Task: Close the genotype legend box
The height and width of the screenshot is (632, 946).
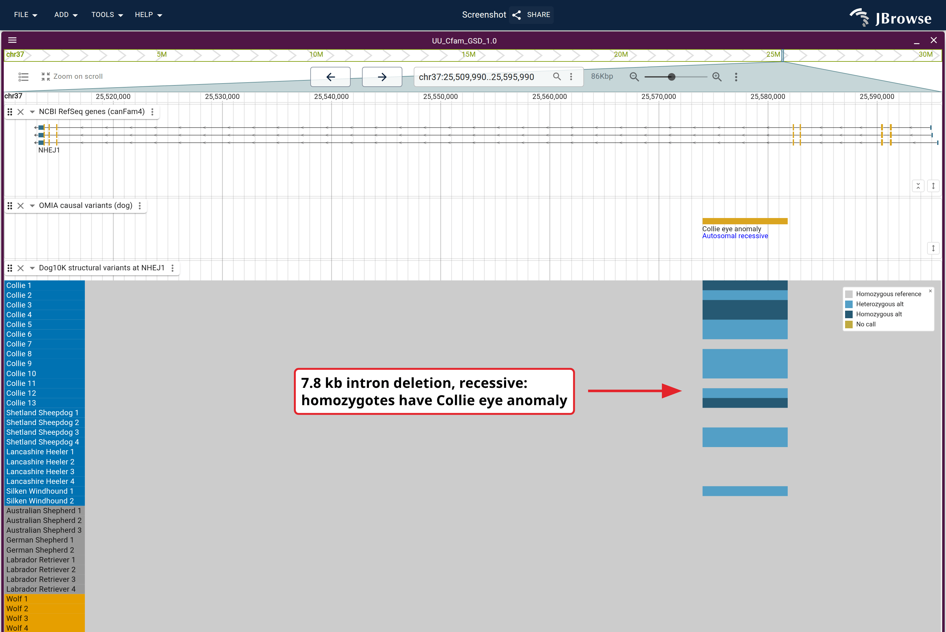Action: (x=930, y=290)
